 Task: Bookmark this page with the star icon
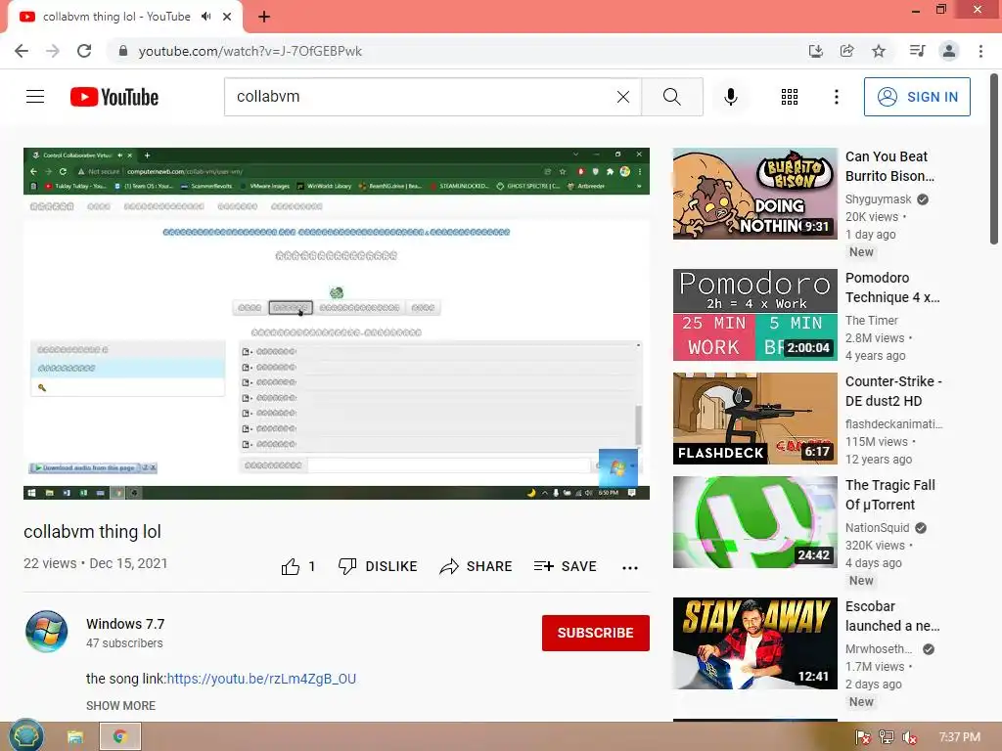pyautogui.click(x=879, y=51)
